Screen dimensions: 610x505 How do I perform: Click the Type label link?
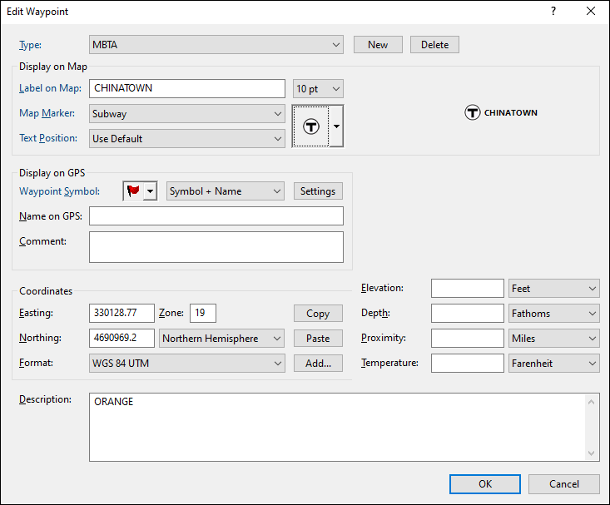[30, 45]
